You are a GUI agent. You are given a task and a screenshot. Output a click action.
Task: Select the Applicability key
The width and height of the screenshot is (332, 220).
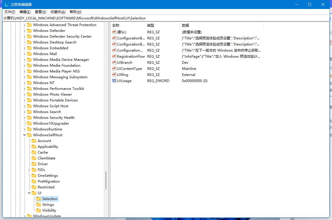pyautogui.click(x=48, y=147)
